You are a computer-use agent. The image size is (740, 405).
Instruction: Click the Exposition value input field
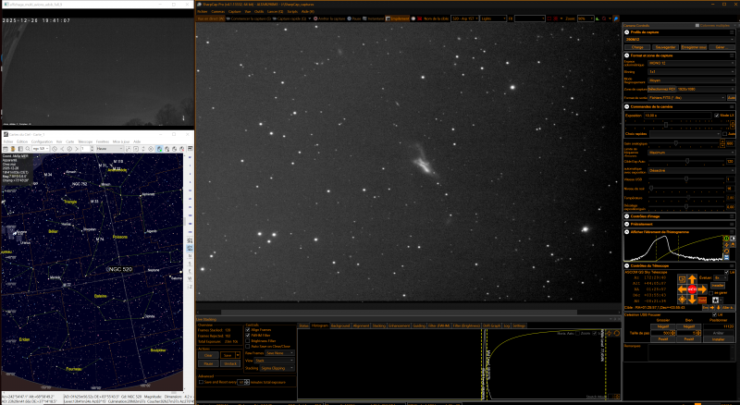click(x=678, y=116)
